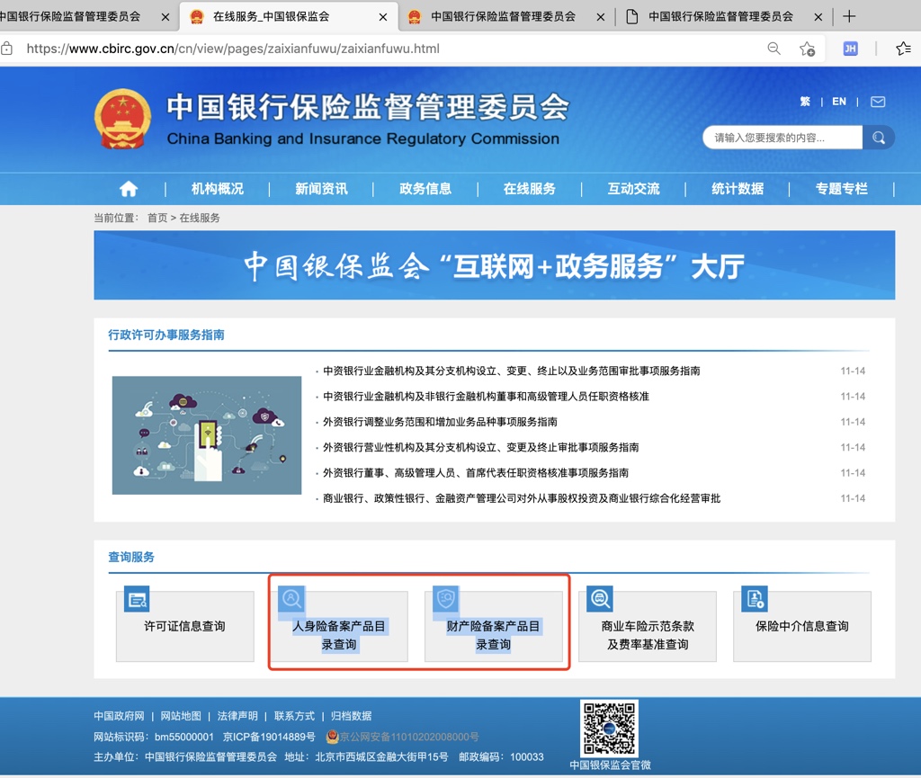921x778 pixels.
Task: Click the 京ICP备19014889号 link
Action: click(x=269, y=737)
